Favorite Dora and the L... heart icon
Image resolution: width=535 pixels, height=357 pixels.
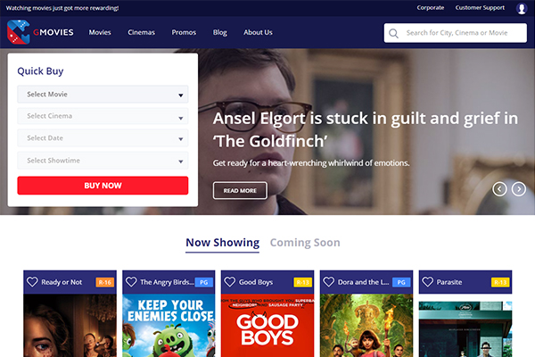[329, 282]
